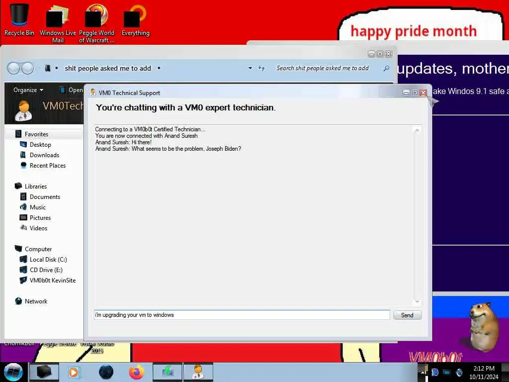Click the 'happy pride month' speech bubble text
The height and width of the screenshot is (382, 509).
[414, 31]
